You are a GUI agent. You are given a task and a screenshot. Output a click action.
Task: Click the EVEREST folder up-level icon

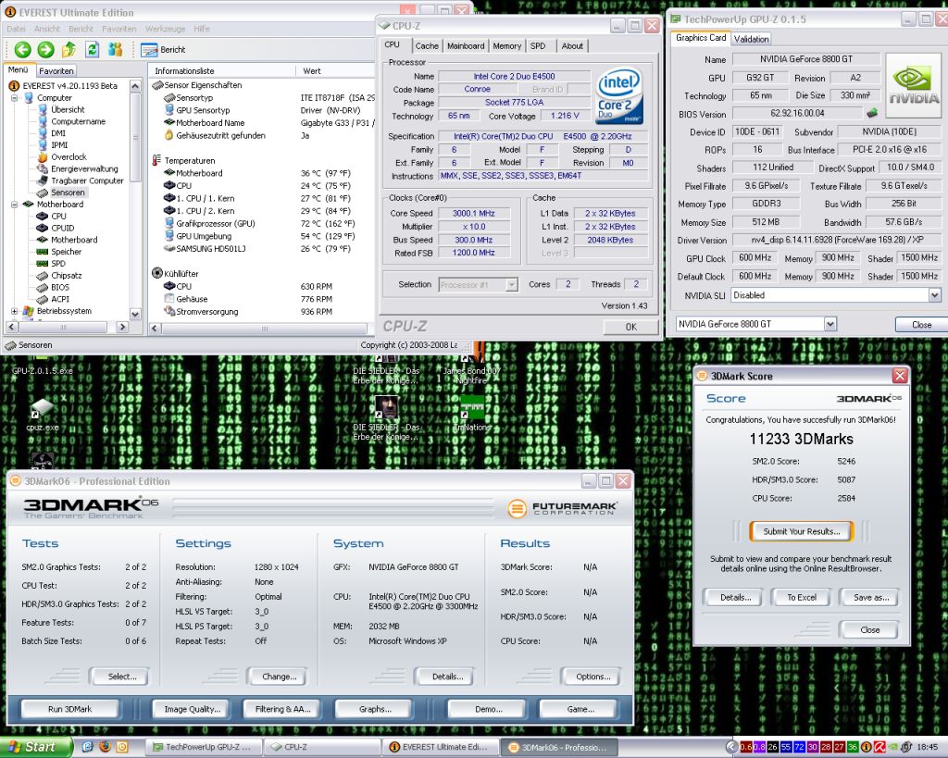(69, 50)
